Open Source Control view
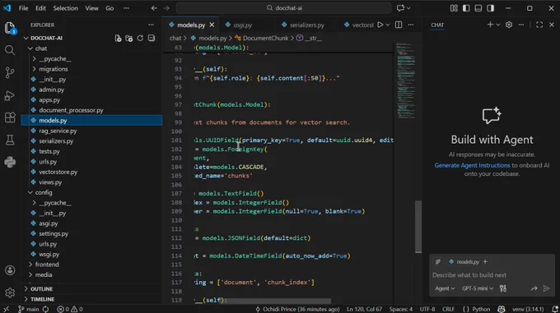Image resolution: width=560 pixels, height=313 pixels. 10,72
